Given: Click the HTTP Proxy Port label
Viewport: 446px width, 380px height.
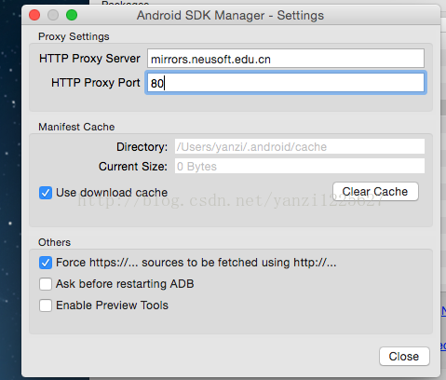Looking at the screenshot, I should tap(96, 83).
